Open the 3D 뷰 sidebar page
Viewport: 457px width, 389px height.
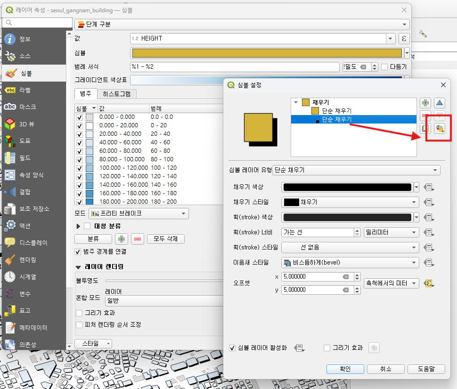(x=34, y=124)
